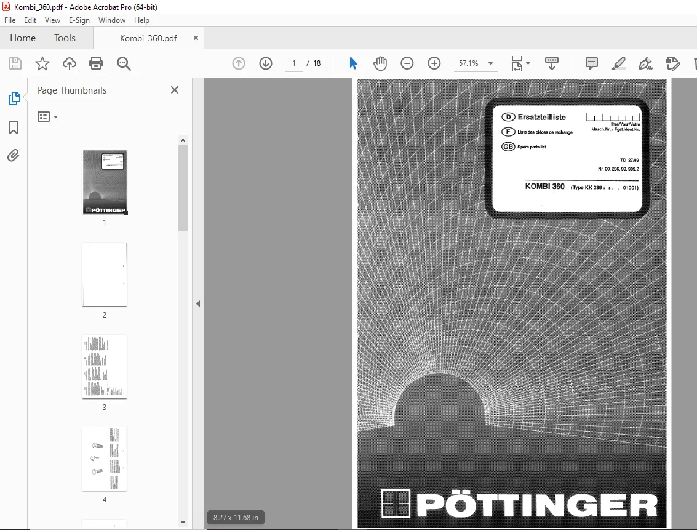Select page 2 thumbnail
This screenshot has height=530, width=697.
click(x=105, y=275)
